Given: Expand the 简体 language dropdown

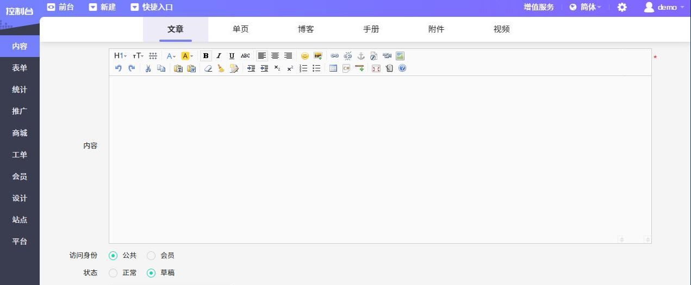Looking at the screenshot, I should click(x=586, y=8).
